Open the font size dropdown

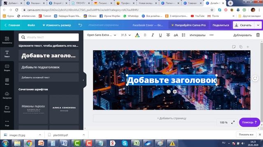[x=126, y=35]
